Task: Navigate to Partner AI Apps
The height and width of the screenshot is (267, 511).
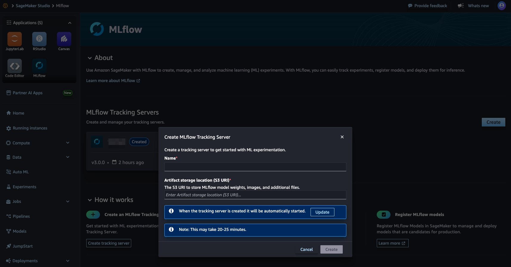Action: (27, 93)
